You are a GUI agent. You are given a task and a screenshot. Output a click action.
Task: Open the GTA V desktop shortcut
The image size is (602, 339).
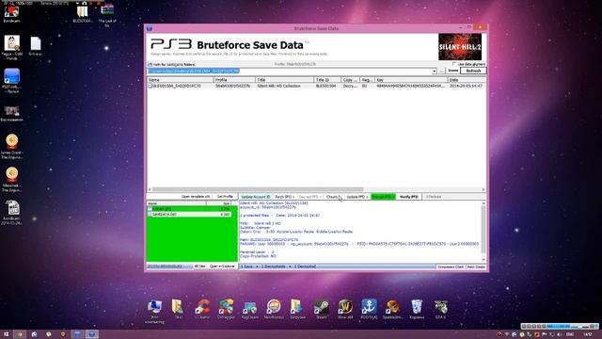440,310
